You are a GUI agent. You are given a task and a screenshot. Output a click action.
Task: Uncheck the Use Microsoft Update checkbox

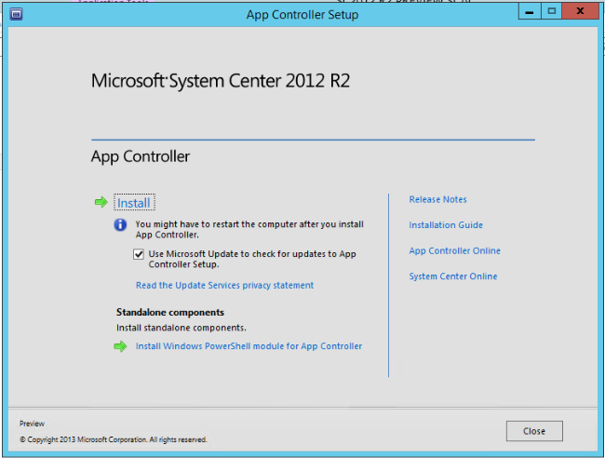[139, 254]
